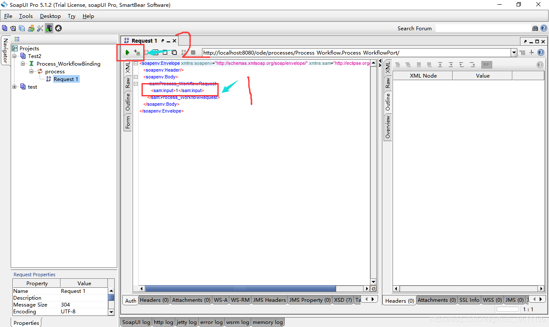This screenshot has width=549, height=327.
Task: Open the Help menu
Action: tap(88, 16)
